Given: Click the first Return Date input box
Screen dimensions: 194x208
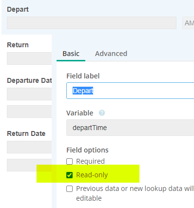Looking at the screenshot, I should click(29, 147).
